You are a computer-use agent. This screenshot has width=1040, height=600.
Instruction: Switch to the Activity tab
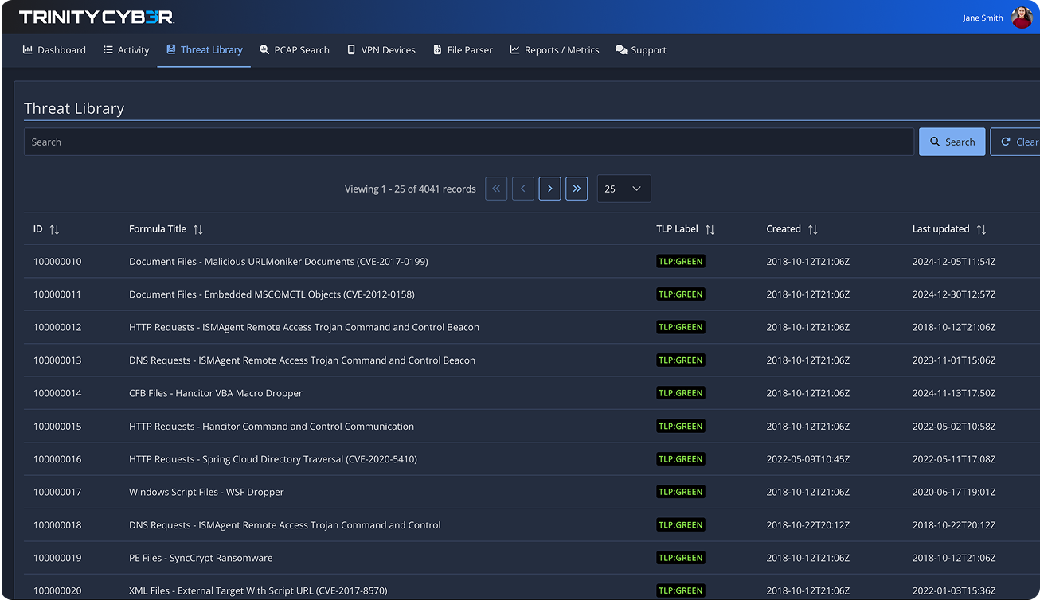point(126,50)
